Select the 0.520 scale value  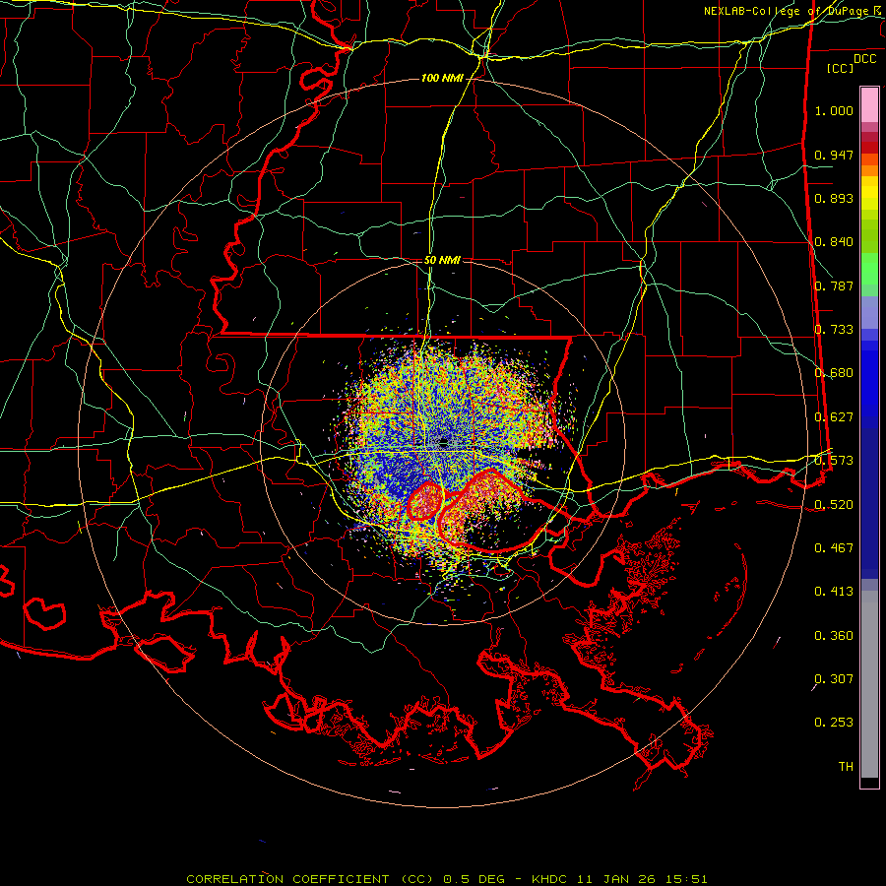click(834, 505)
